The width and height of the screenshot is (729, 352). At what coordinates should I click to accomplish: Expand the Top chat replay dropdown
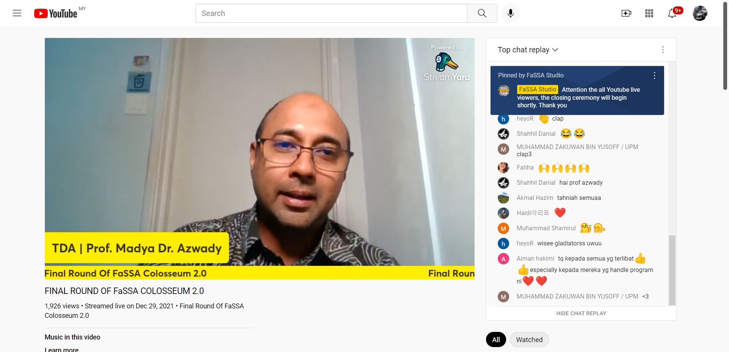528,50
